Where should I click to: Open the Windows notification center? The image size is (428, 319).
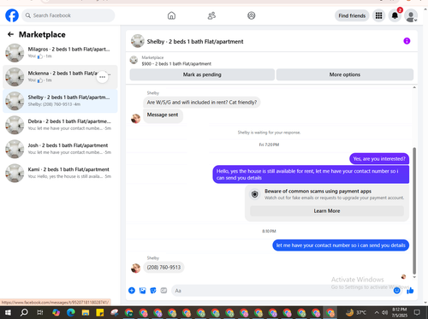tap(417, 312)
